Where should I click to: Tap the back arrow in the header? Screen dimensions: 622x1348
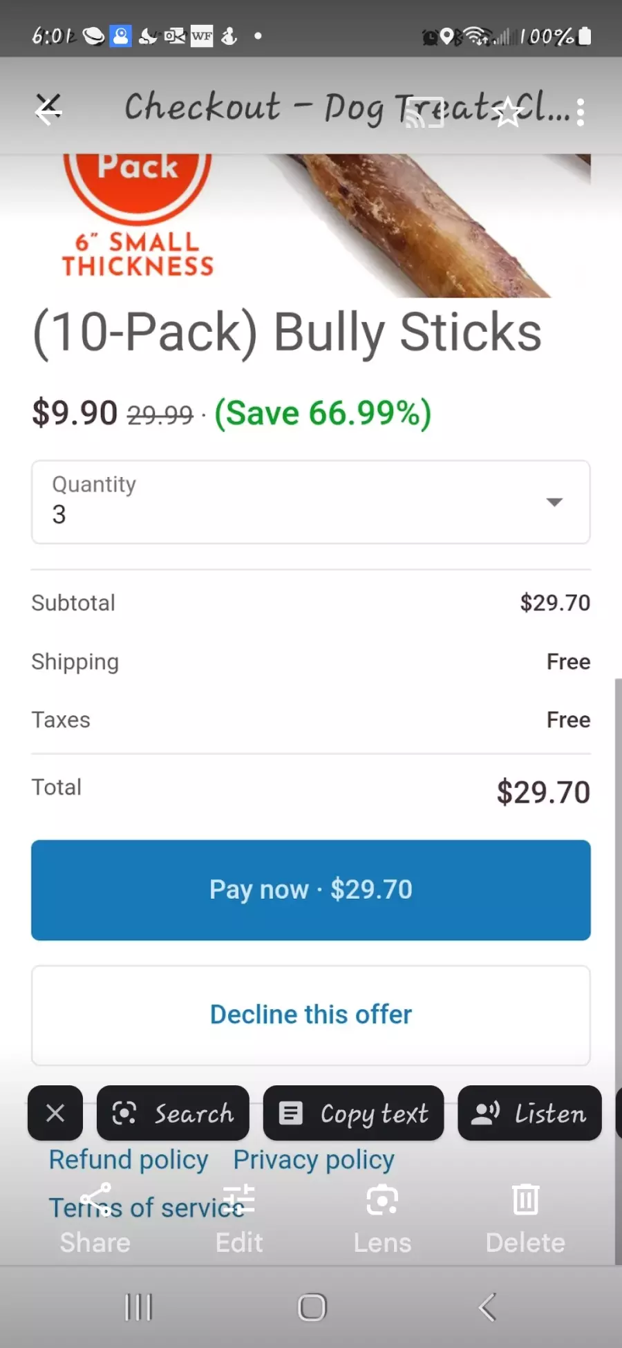coord(48,109)
